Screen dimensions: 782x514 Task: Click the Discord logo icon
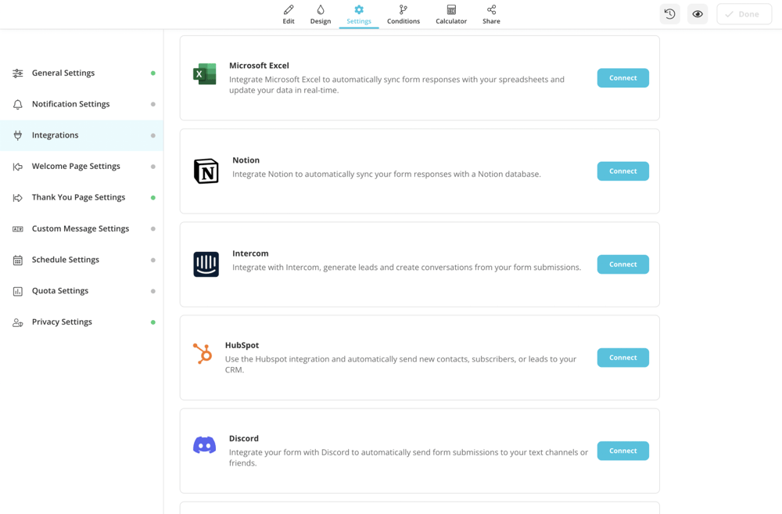point(205,445)
